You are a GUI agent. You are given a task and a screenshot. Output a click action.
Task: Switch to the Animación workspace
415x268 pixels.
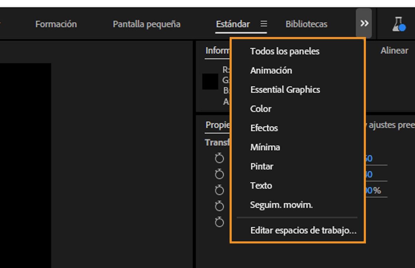pyautogui.click(x=271, y=70)
